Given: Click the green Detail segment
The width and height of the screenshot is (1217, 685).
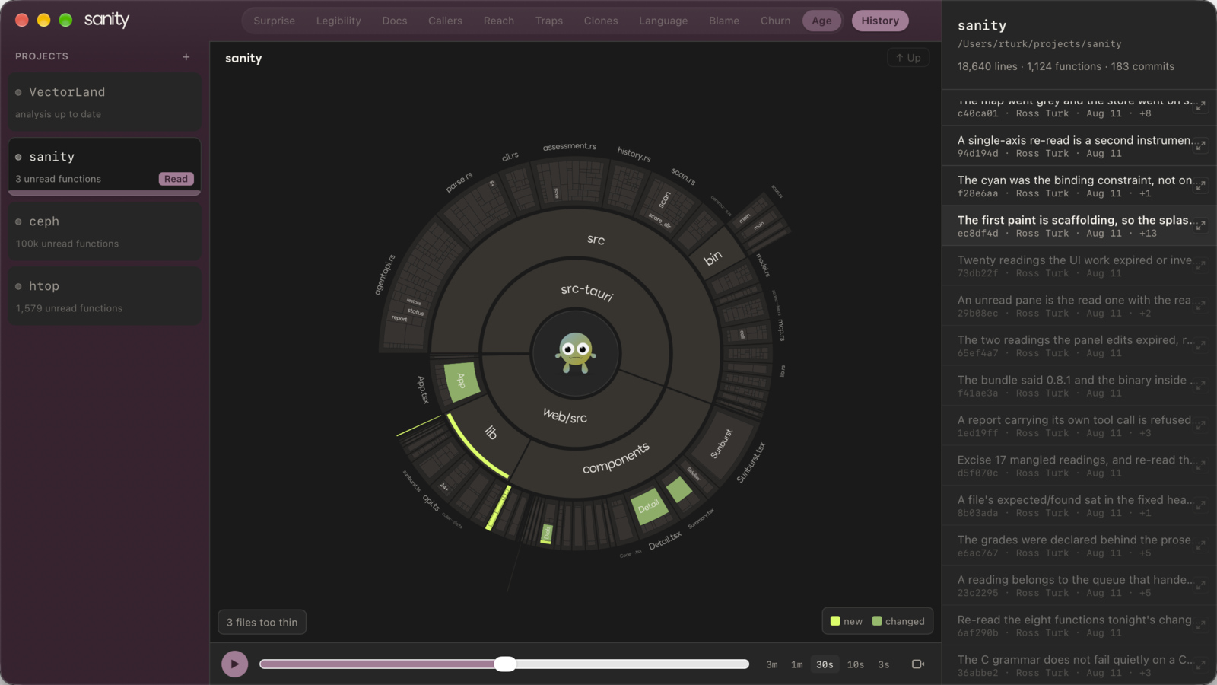Looking at the screenshot, I should coord(649,506).
